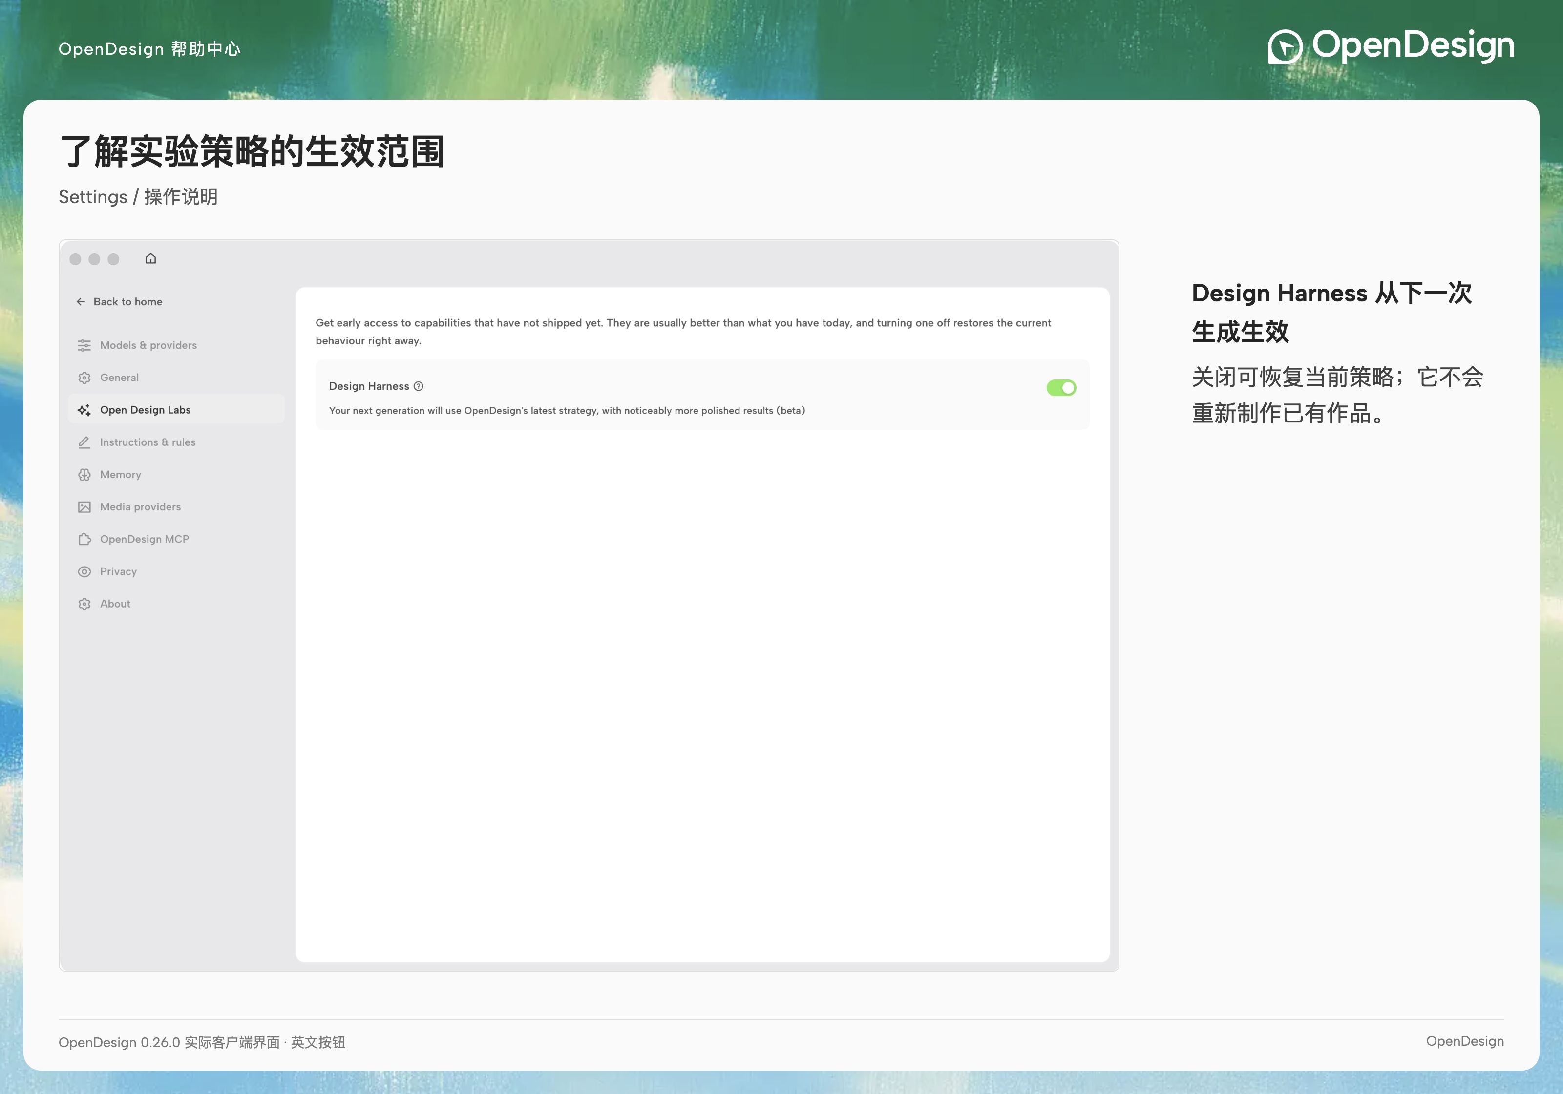This screenshot has width=1563, height=1094.
Task: Click the Media providers image icon
Action: pos(84,507)
